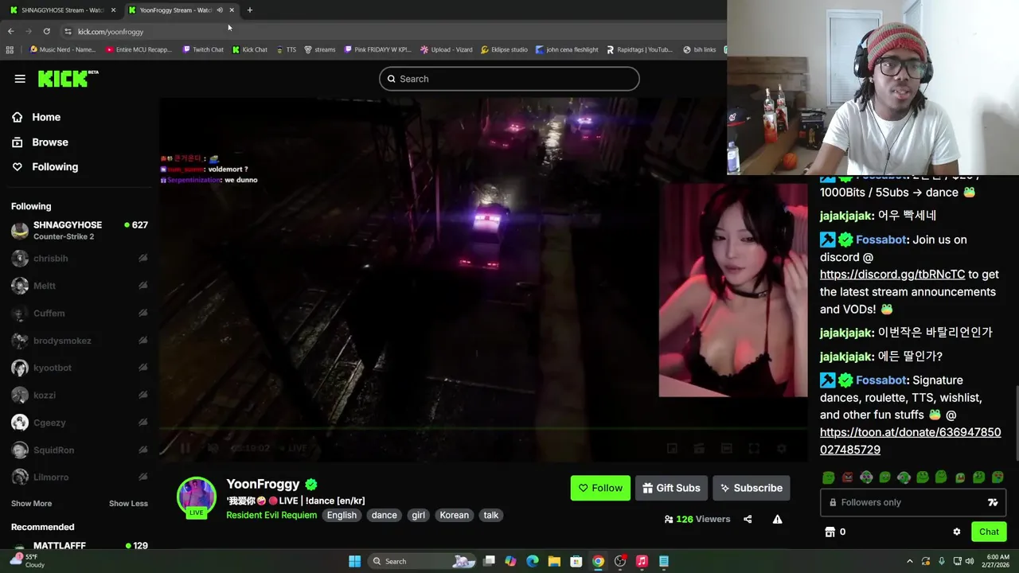Image resolution: width=1019 pixels, height=573 pixels.
Task: Select the talk tag
Action: click(x=491, y=515)
